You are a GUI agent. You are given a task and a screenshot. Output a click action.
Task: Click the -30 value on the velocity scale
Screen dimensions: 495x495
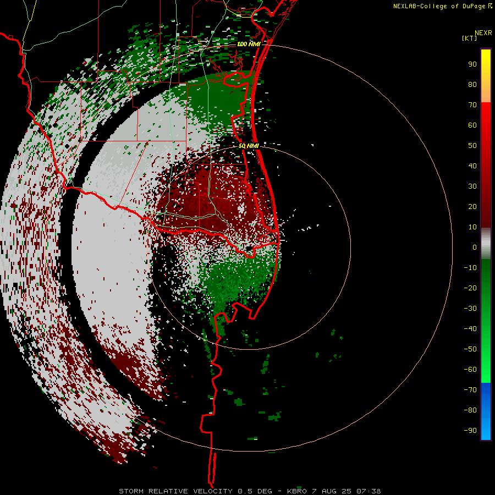click(470, 309)
